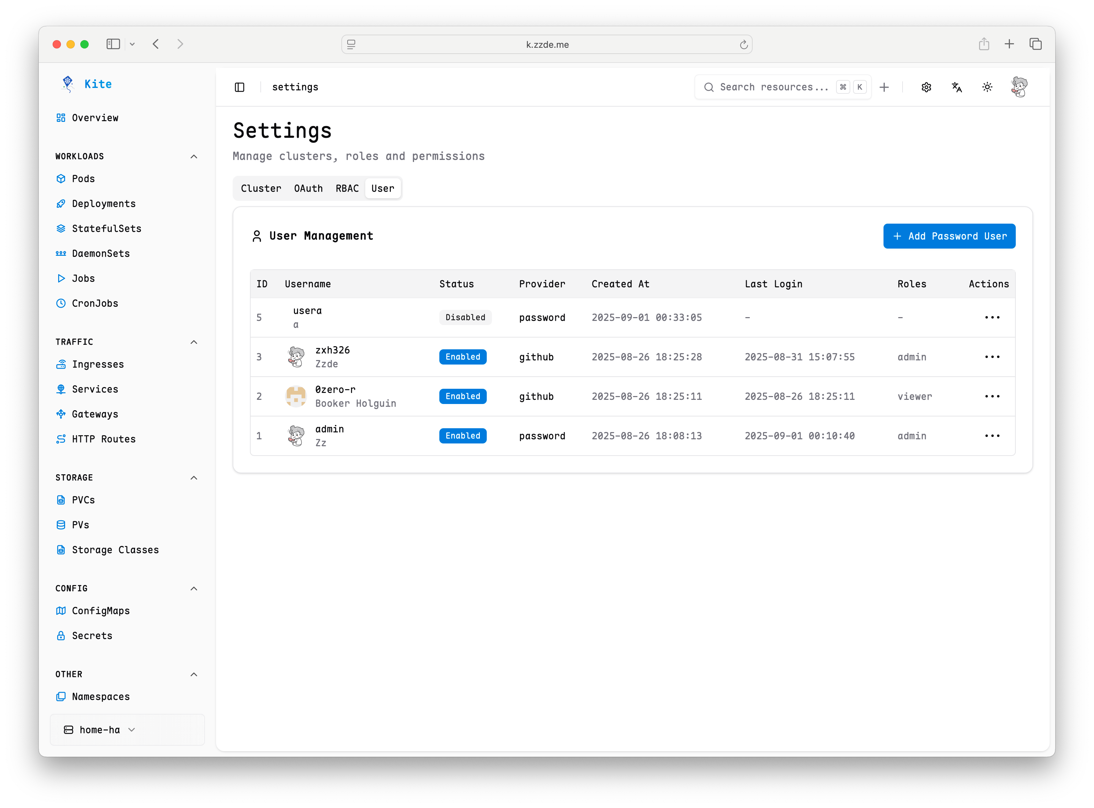Open the home-ha cluster selector dropdown

pos(100,729)
